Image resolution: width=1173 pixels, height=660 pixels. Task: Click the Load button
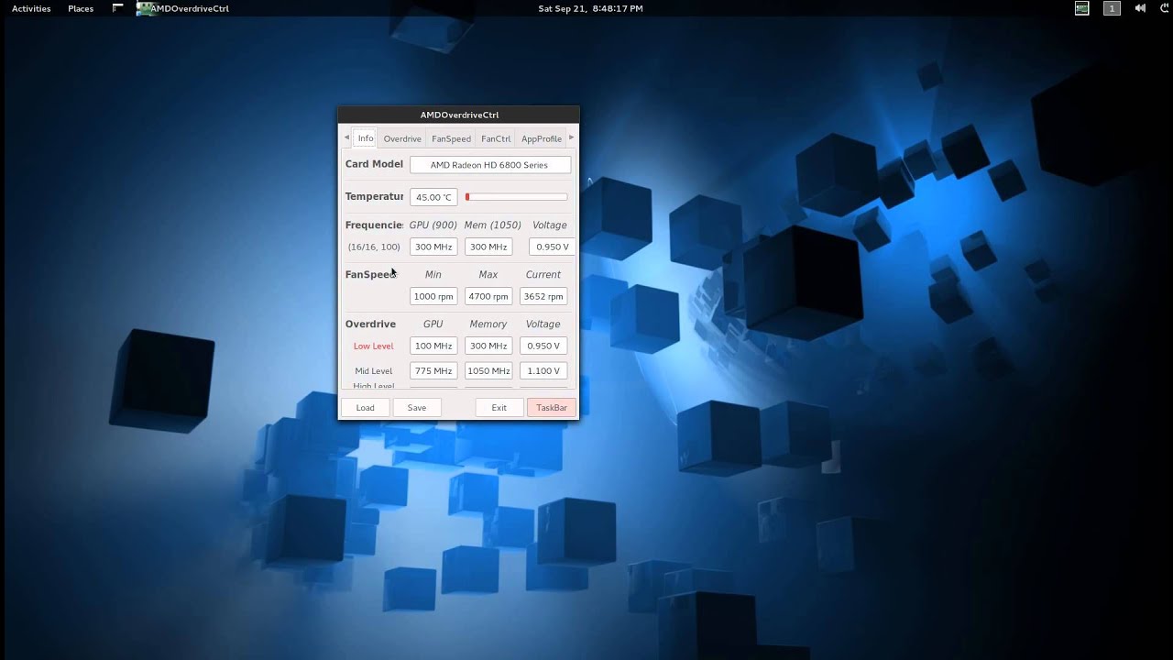coord(366,407)
